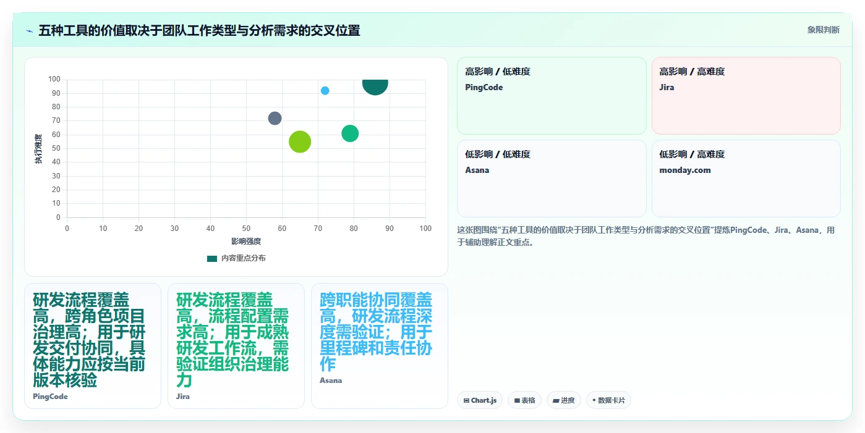Click the chart description paragraph starting 这张图围绕
865x433 pixels.
tap(647, 236)
